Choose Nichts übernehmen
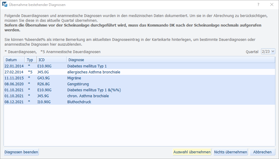The height and width of the screenshot is (159, 279). click(x=231, y=152)
